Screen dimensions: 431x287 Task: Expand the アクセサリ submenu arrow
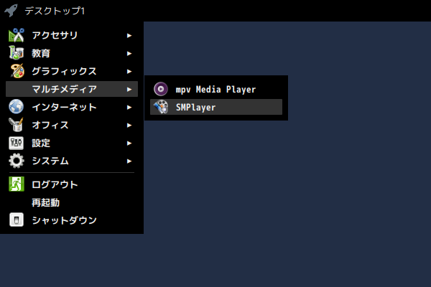129,35
